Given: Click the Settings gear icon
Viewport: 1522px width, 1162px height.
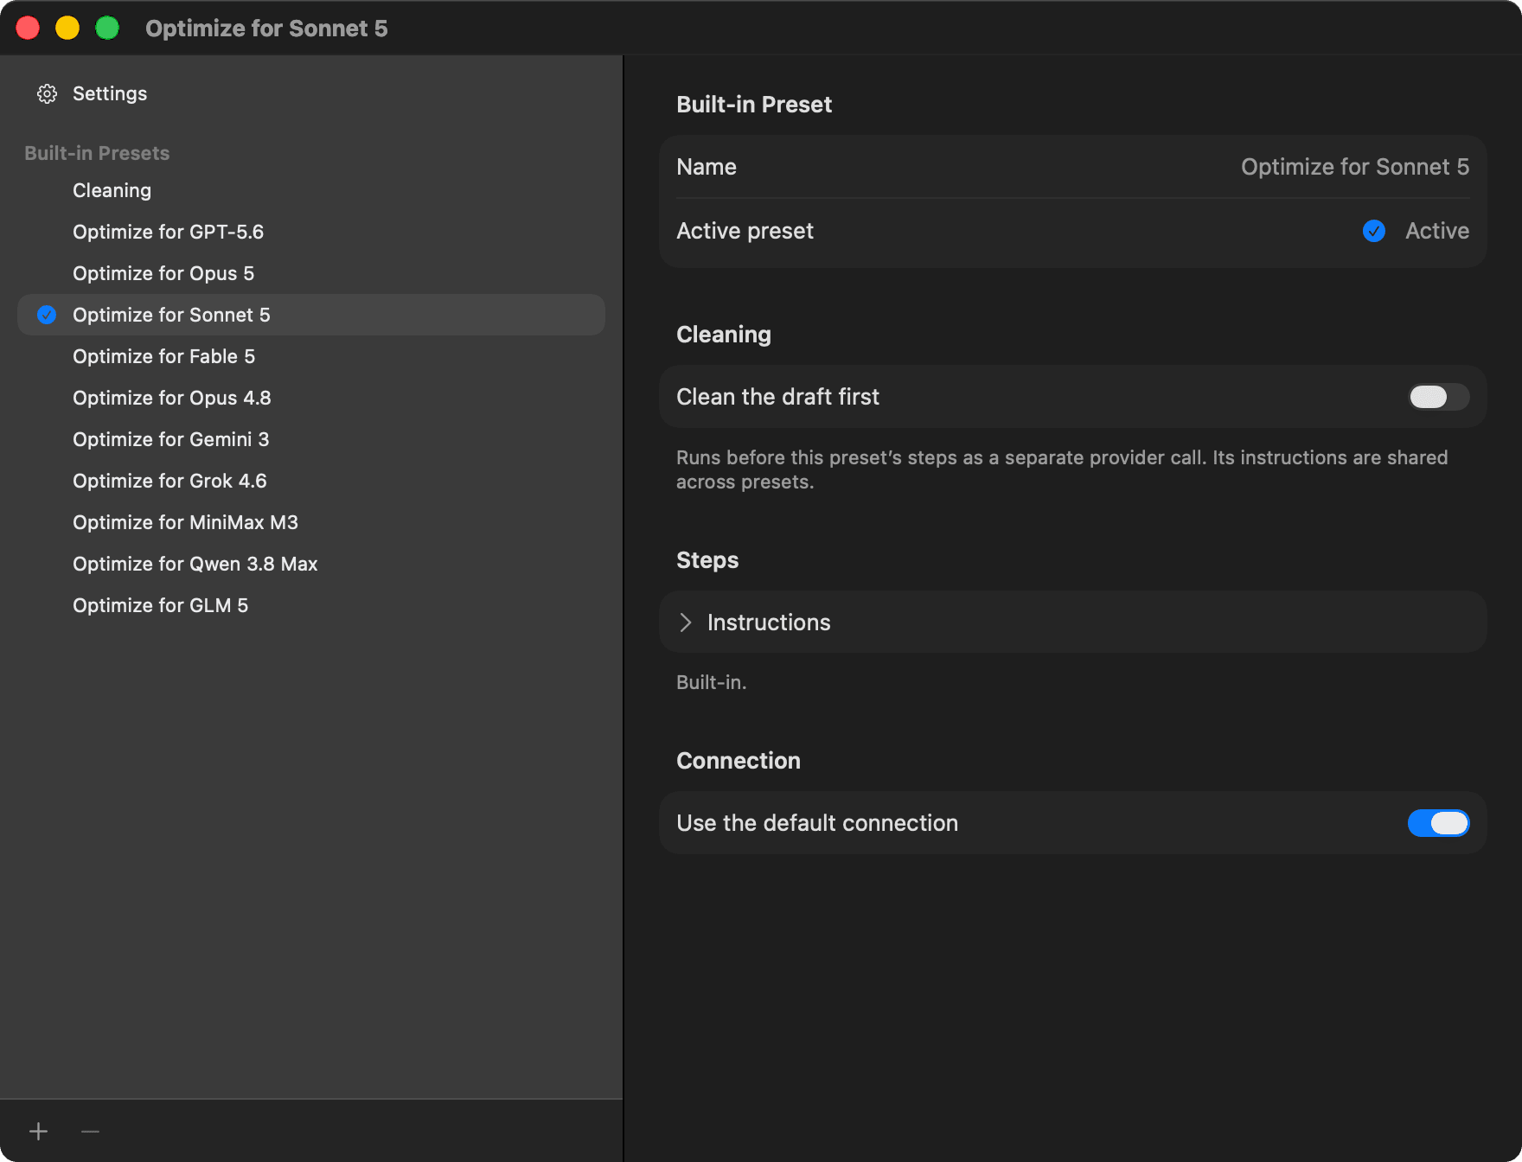Looking at the screenshot, I should pyautogui.click(x=47, y=93).
